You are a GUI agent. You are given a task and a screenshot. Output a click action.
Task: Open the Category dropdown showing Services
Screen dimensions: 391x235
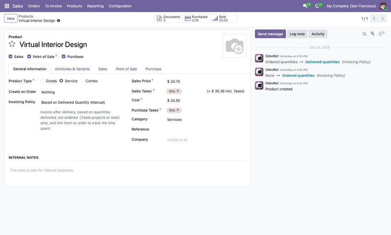(206, 120)
